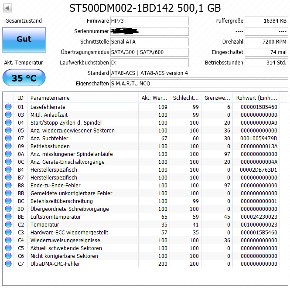This screenshot has height=288, width=290.
Task: Select status circle of Nicht korrigierbare Sektoren
Action: click(8, 256)
